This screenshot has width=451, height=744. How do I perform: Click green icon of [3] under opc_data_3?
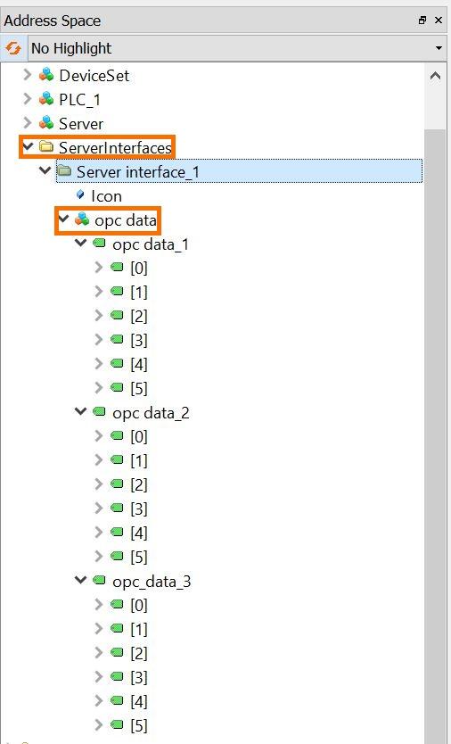pyautogui.click(x=117, y=676)
